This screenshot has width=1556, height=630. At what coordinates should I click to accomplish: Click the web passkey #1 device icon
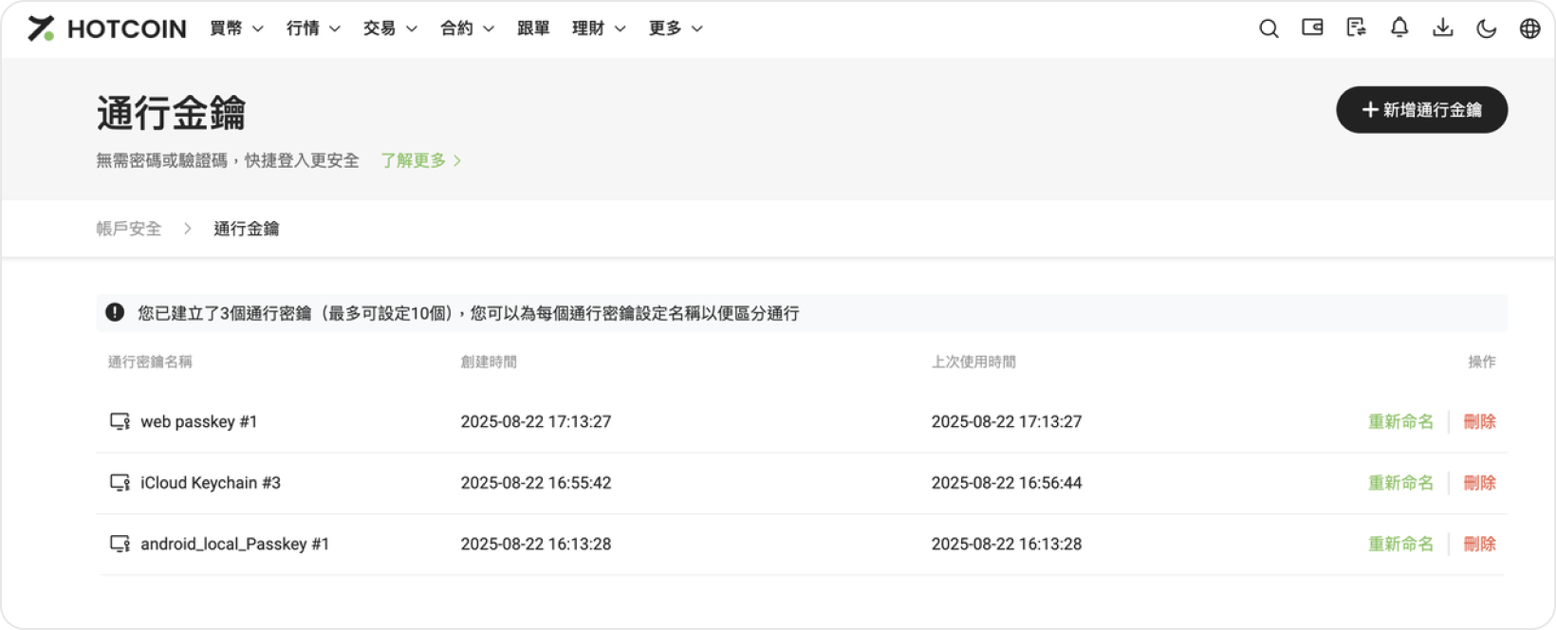[x=120, y=421]
